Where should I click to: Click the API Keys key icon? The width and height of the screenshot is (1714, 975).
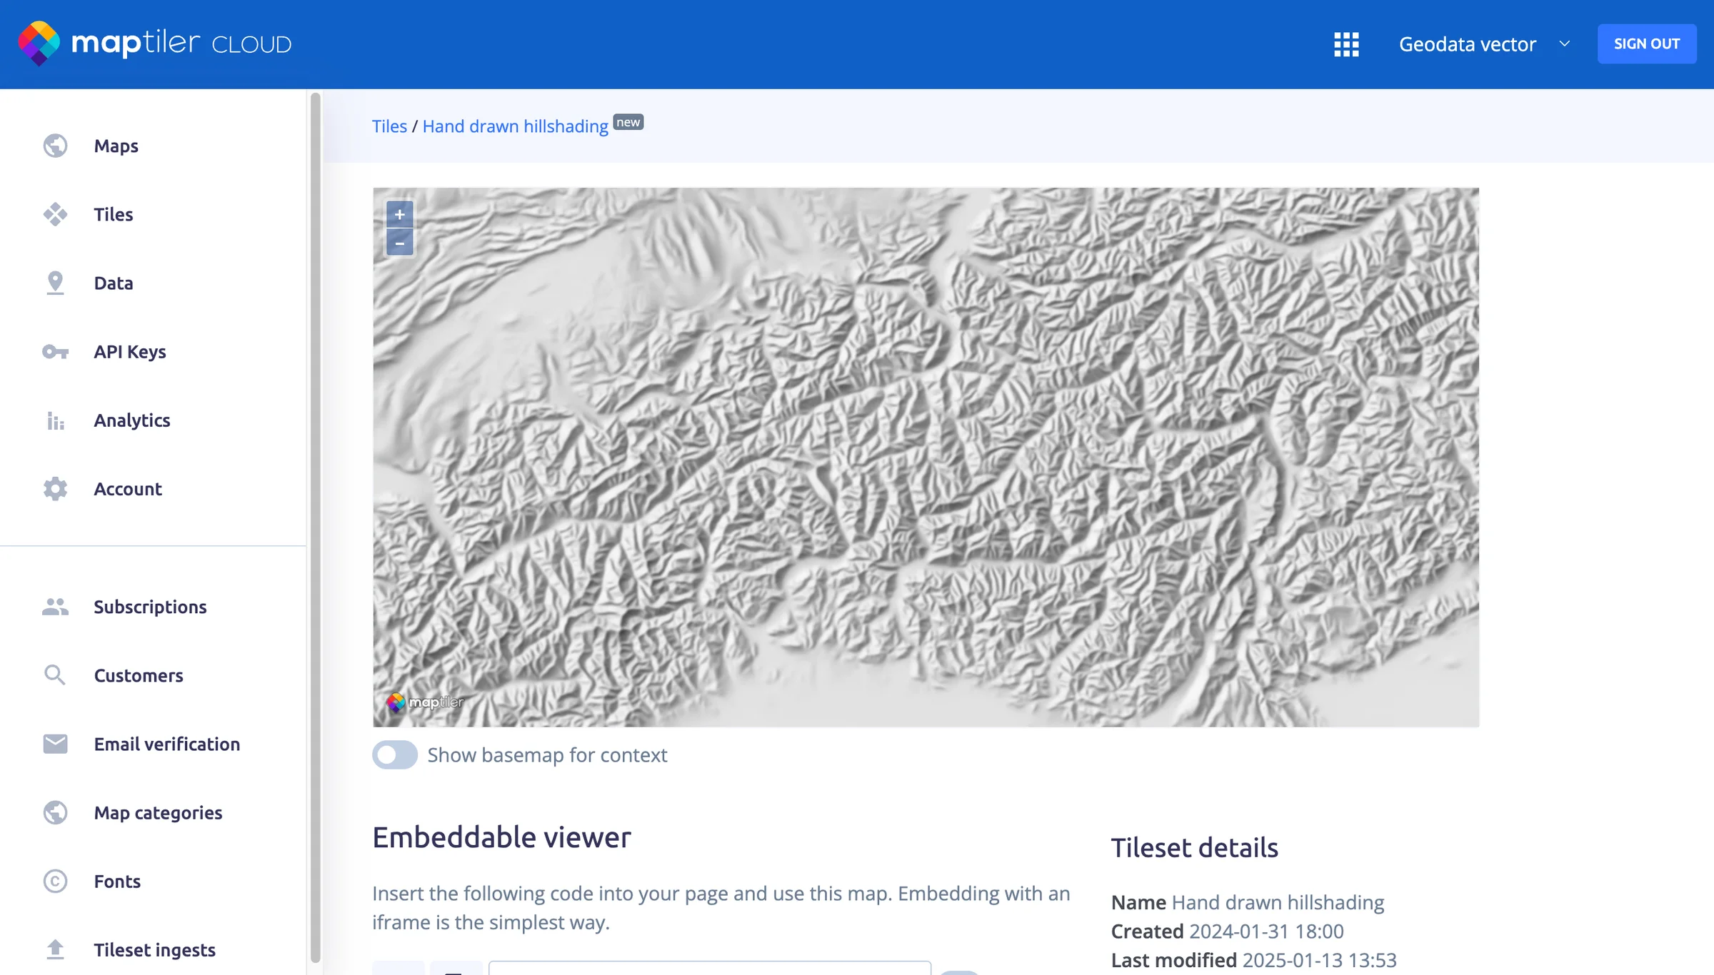point(55,351)
